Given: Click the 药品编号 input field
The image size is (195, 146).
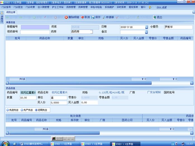Looking at the screenshot, I should pos(28,92).
